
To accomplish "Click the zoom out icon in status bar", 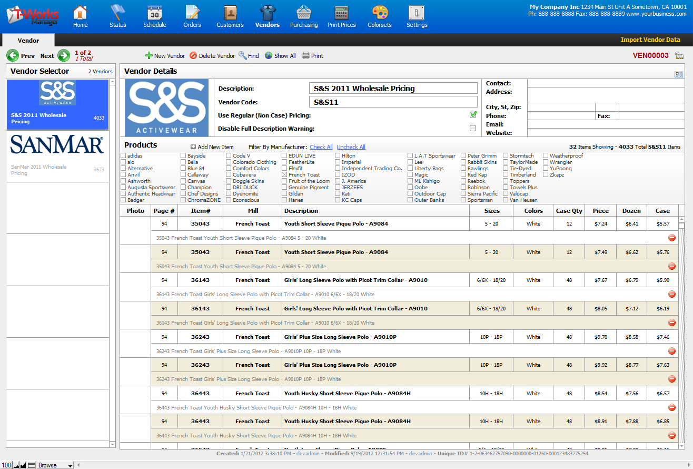I will [16, 465].
